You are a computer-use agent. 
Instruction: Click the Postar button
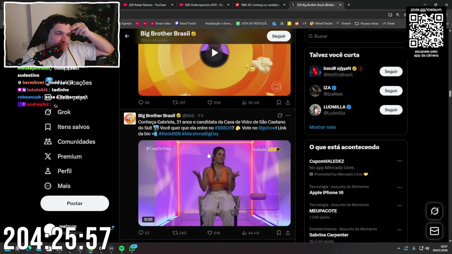tap(75, 203)
